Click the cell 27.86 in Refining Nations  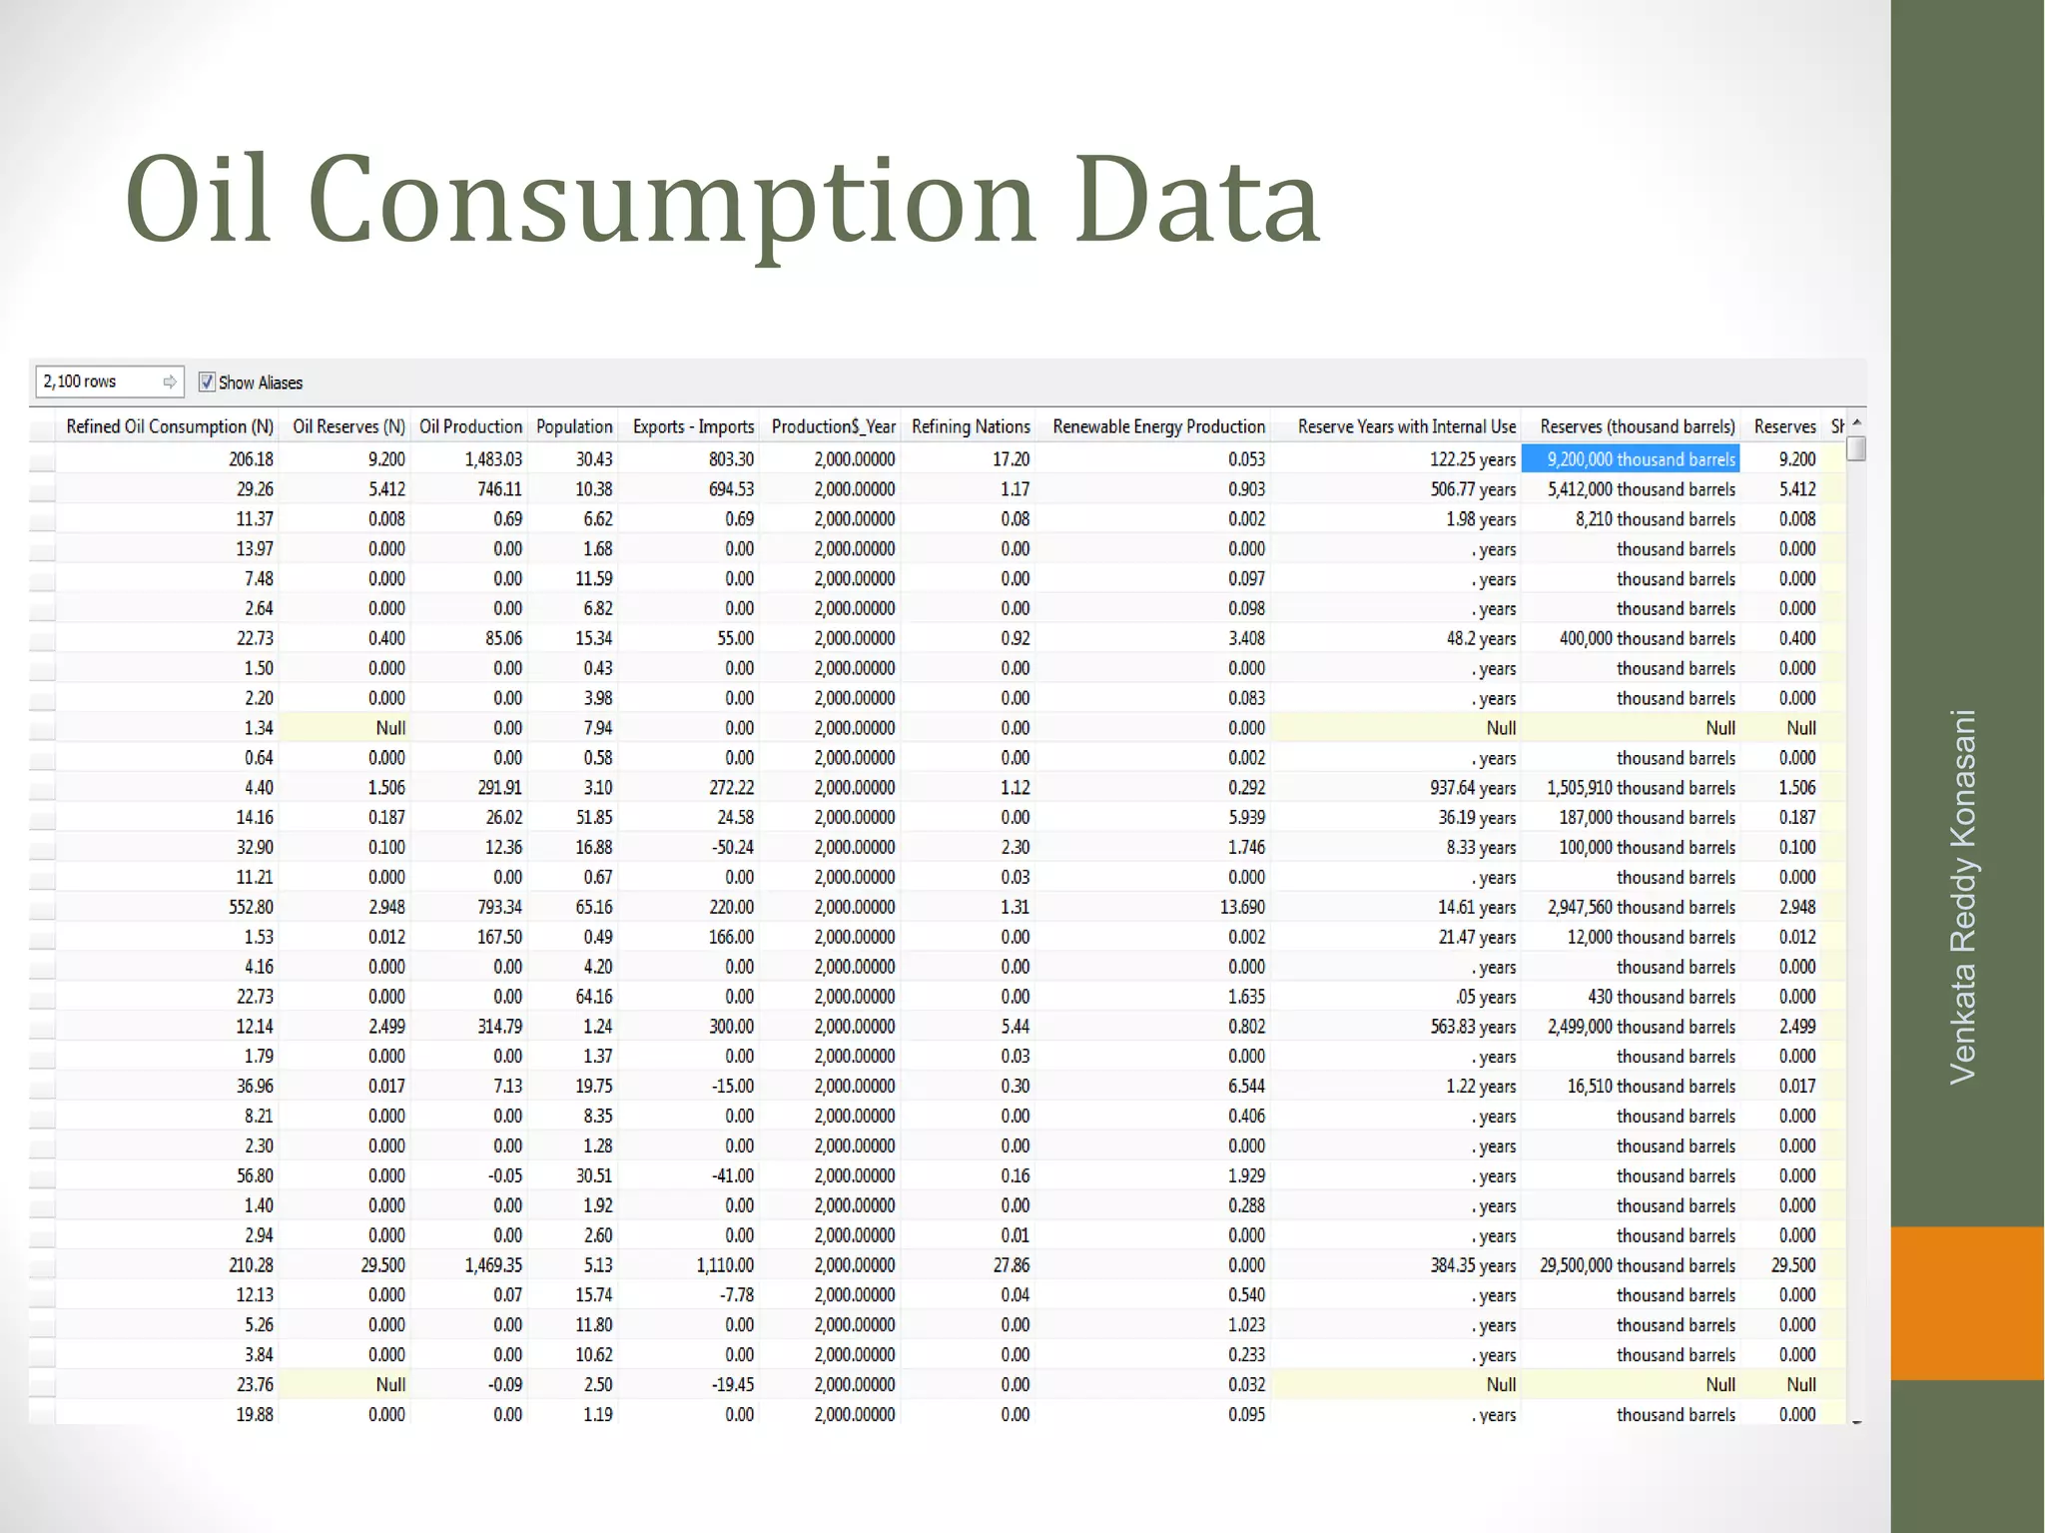point(969,1265)
